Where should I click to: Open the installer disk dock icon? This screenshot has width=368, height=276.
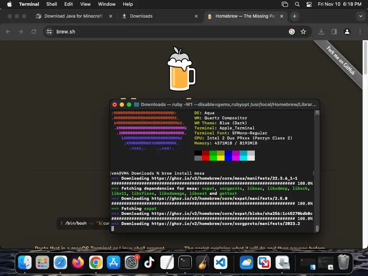282,262
